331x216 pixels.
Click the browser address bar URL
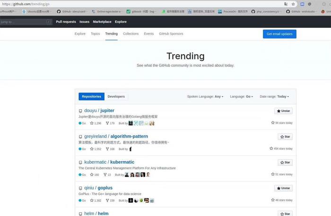point(26,4)
